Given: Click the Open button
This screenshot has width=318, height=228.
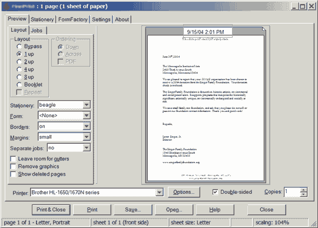Looking at the screenshot, I should [x=174, y=210].
